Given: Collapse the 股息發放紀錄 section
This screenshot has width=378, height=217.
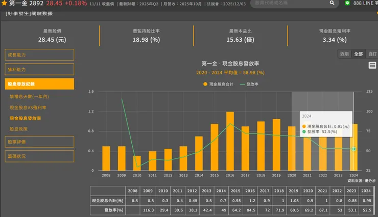Looking at the screenshot, I should coord(39,84).
